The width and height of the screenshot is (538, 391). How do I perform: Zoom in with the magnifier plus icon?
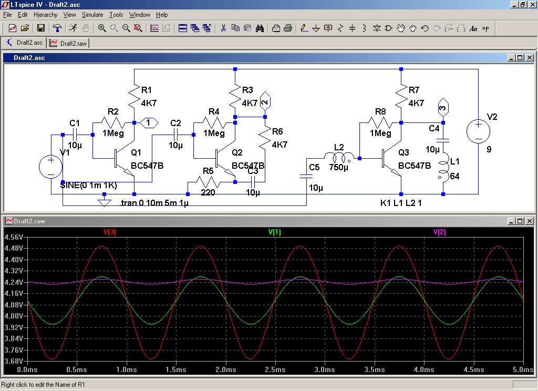102,28
